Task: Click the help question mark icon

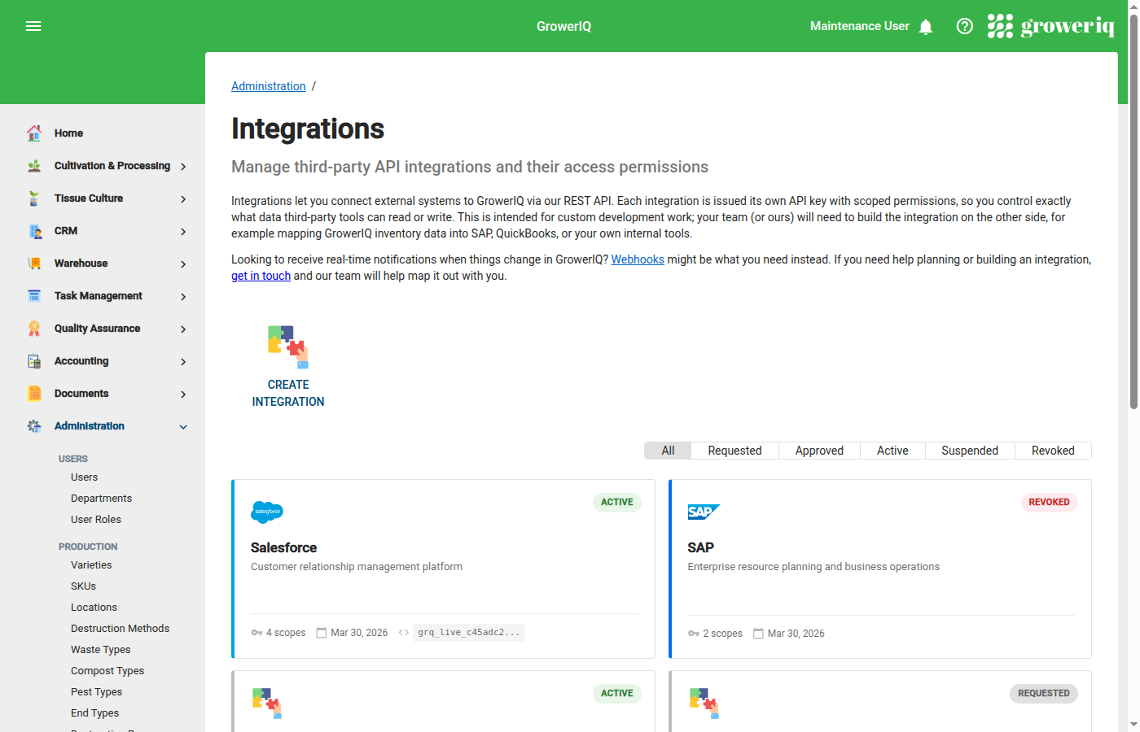Action: click(964, 25)
